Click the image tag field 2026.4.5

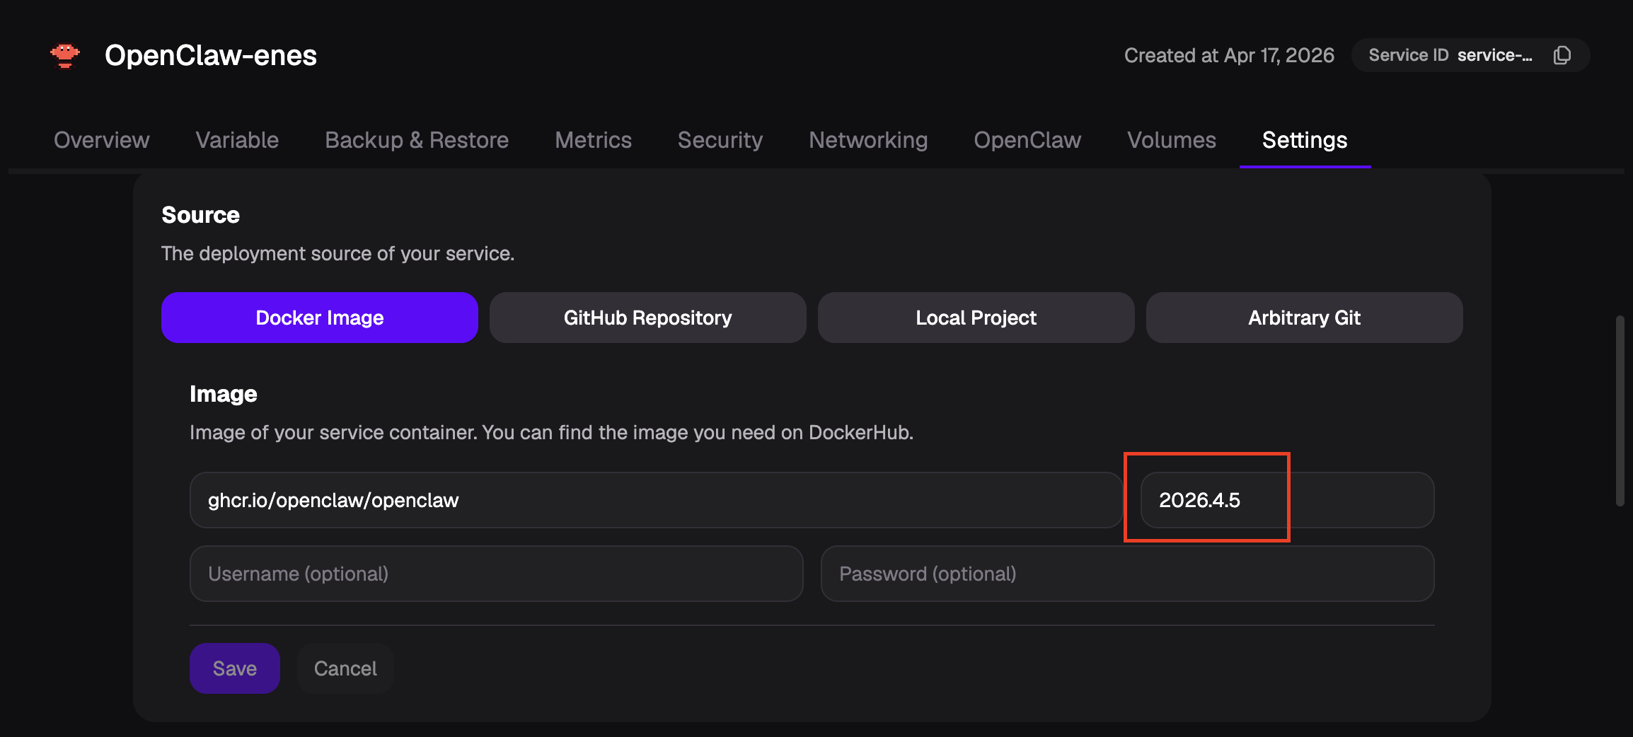1288,500
